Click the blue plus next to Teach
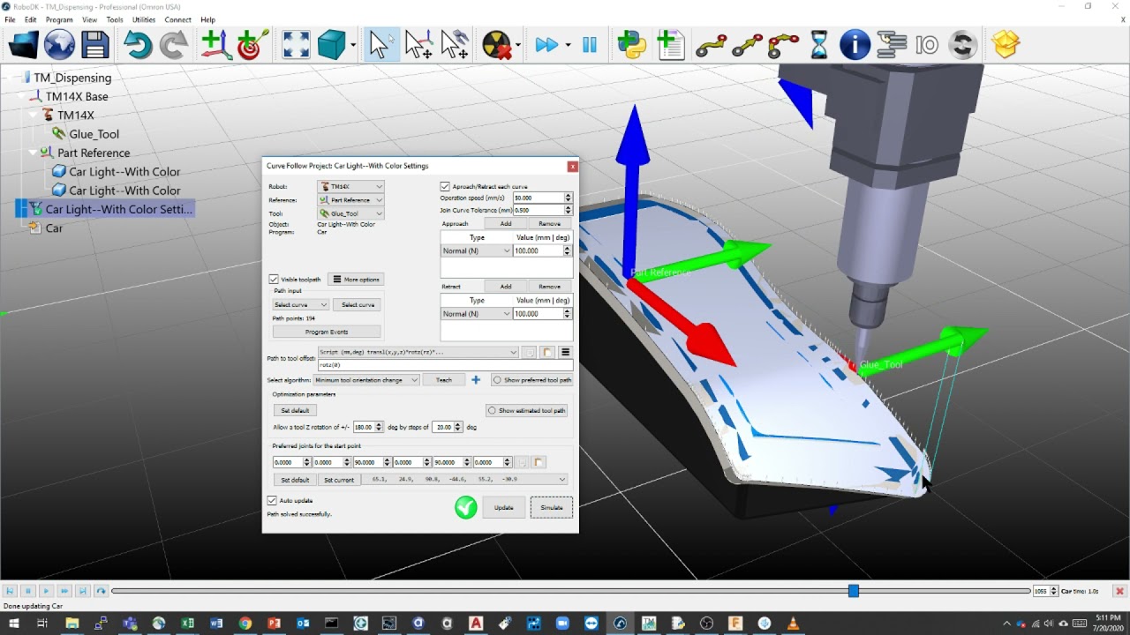 pyautogui.click(x=476, y=380)
